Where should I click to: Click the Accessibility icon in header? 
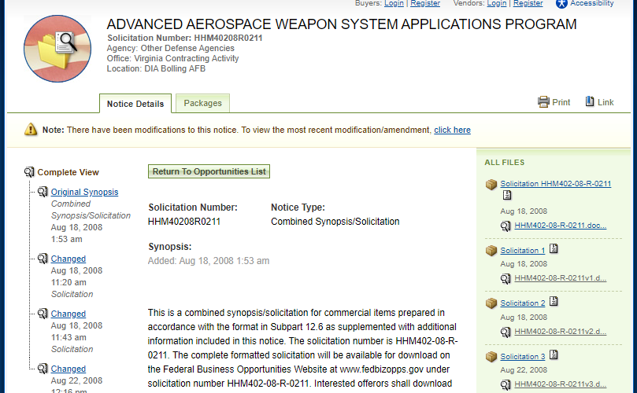561,4
